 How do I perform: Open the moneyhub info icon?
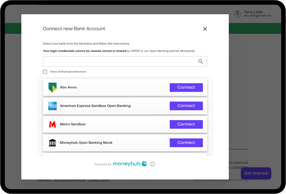point(153,164)
